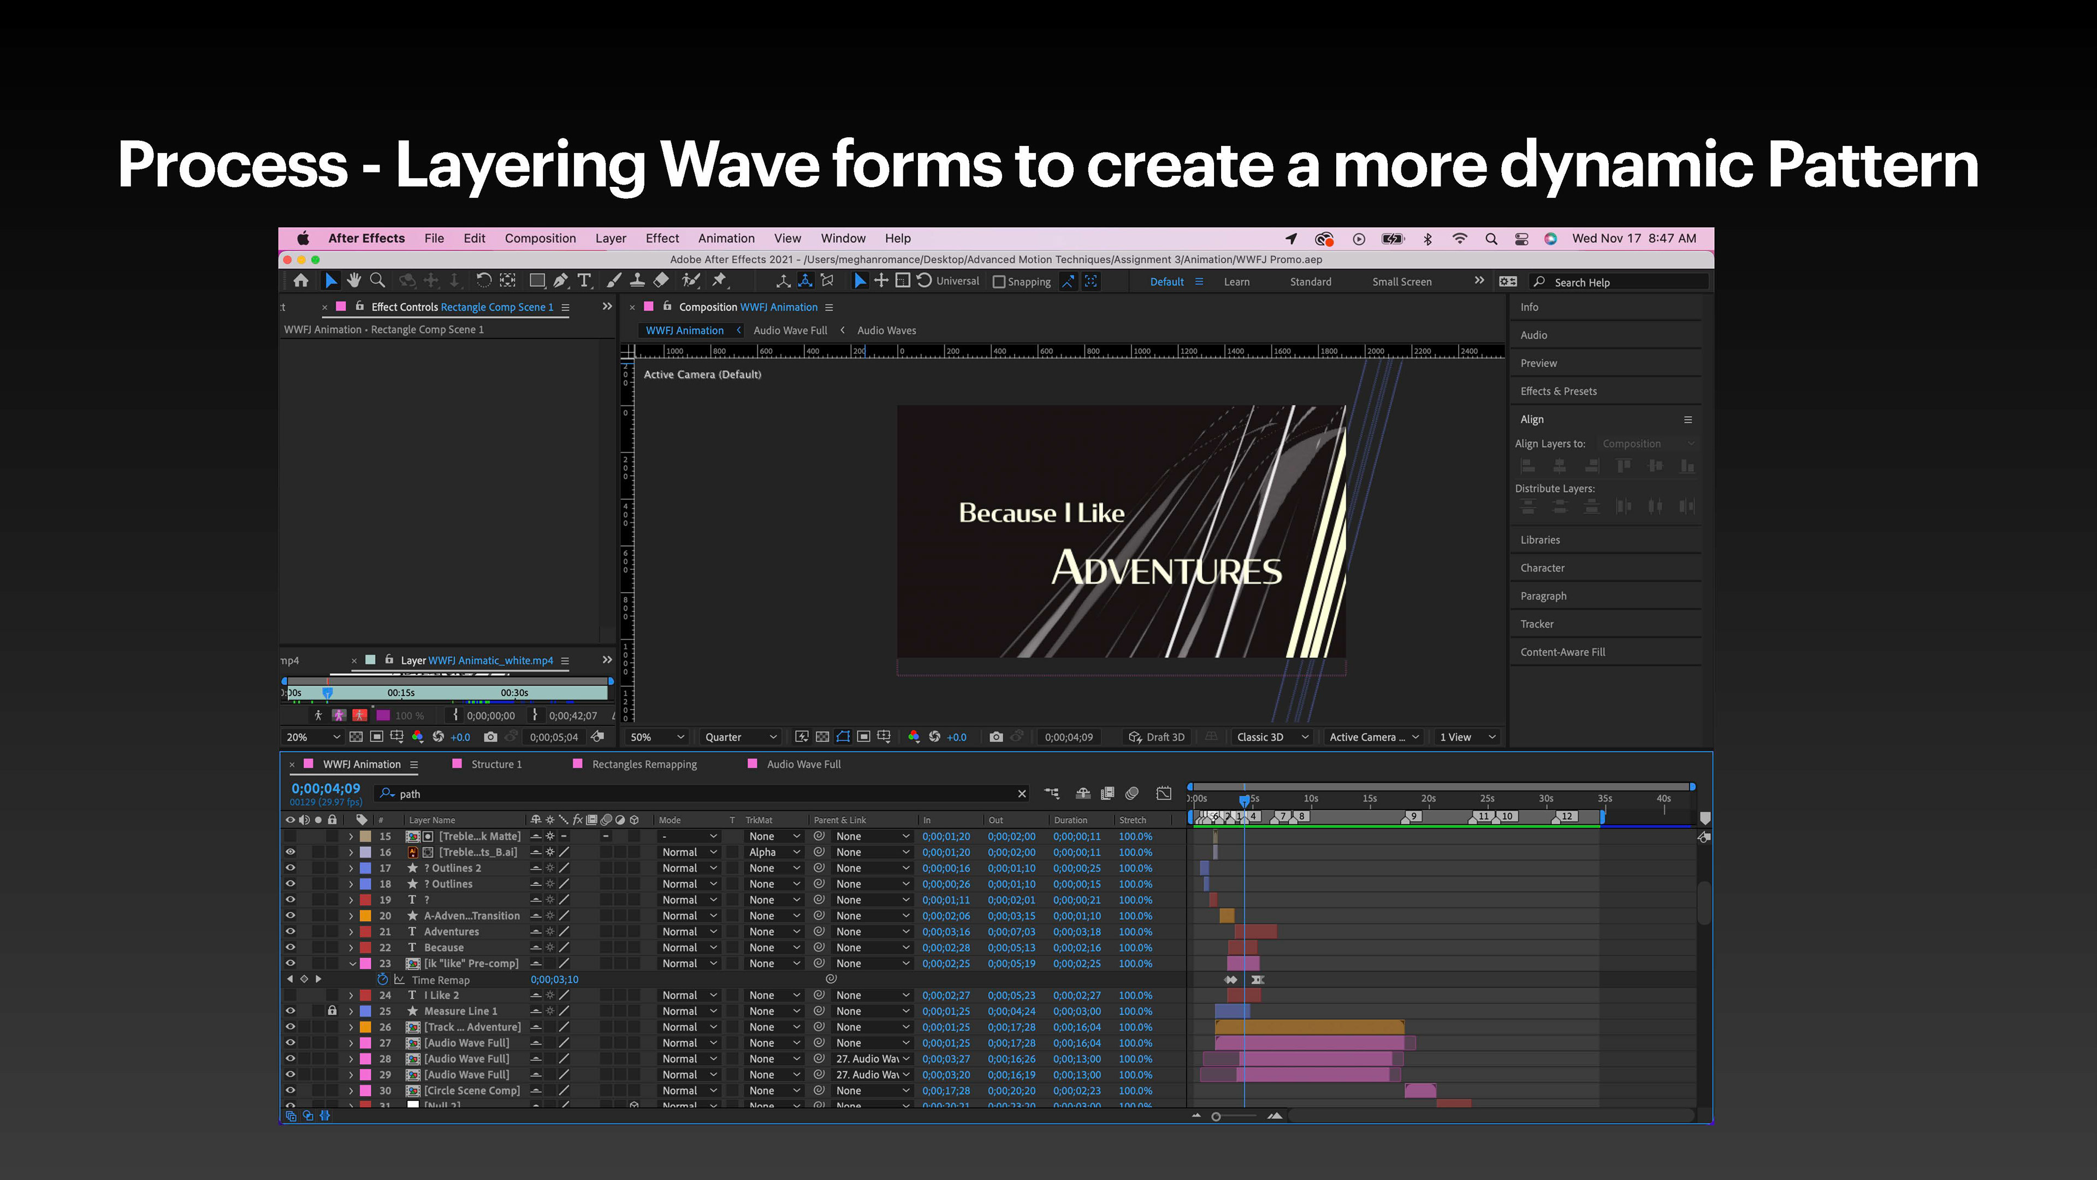2097x1180 pixels.
Task: Select the Clone Stamp tool
Action: (637, 281)
